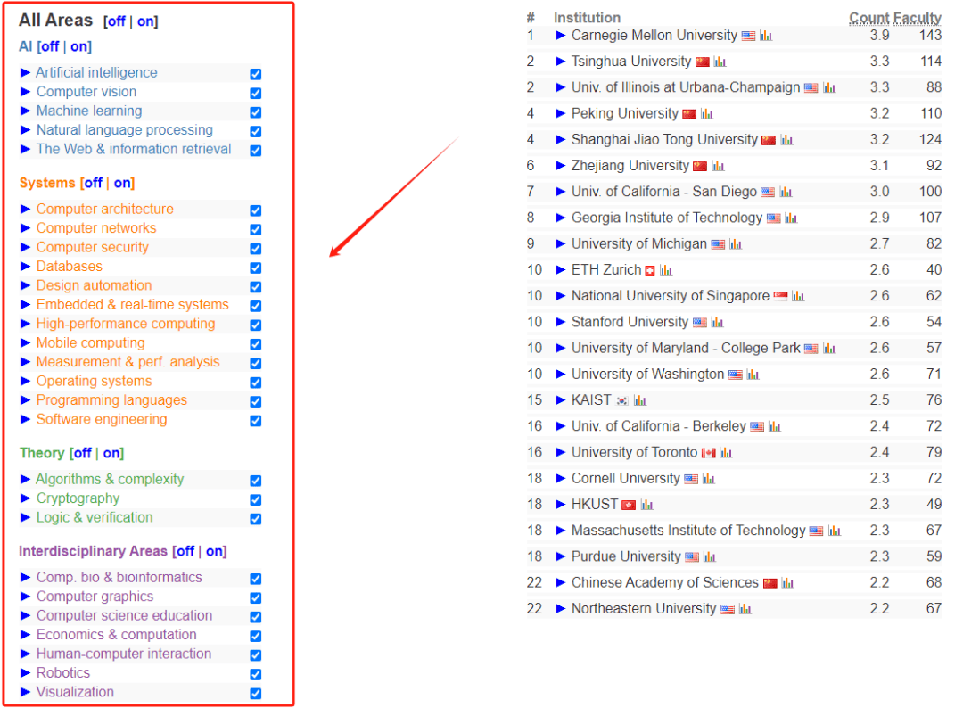Toggle Computer vision checkbox
963x708 pixels.
[256, 93]
